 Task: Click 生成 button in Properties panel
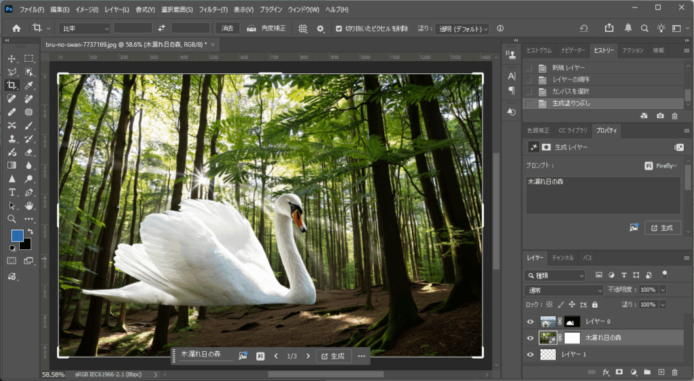click(x=662, y=228)
